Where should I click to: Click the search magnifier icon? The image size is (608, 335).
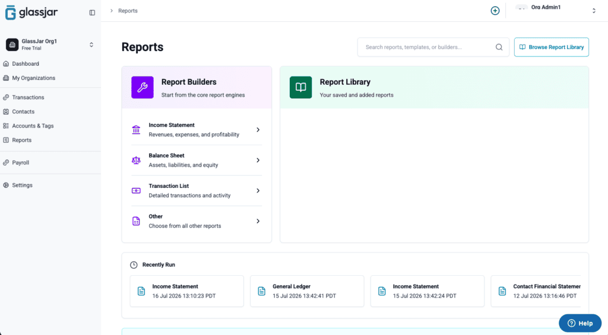tap(499, 47)
